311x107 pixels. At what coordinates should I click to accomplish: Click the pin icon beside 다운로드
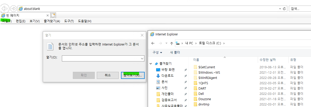(186, 76)
